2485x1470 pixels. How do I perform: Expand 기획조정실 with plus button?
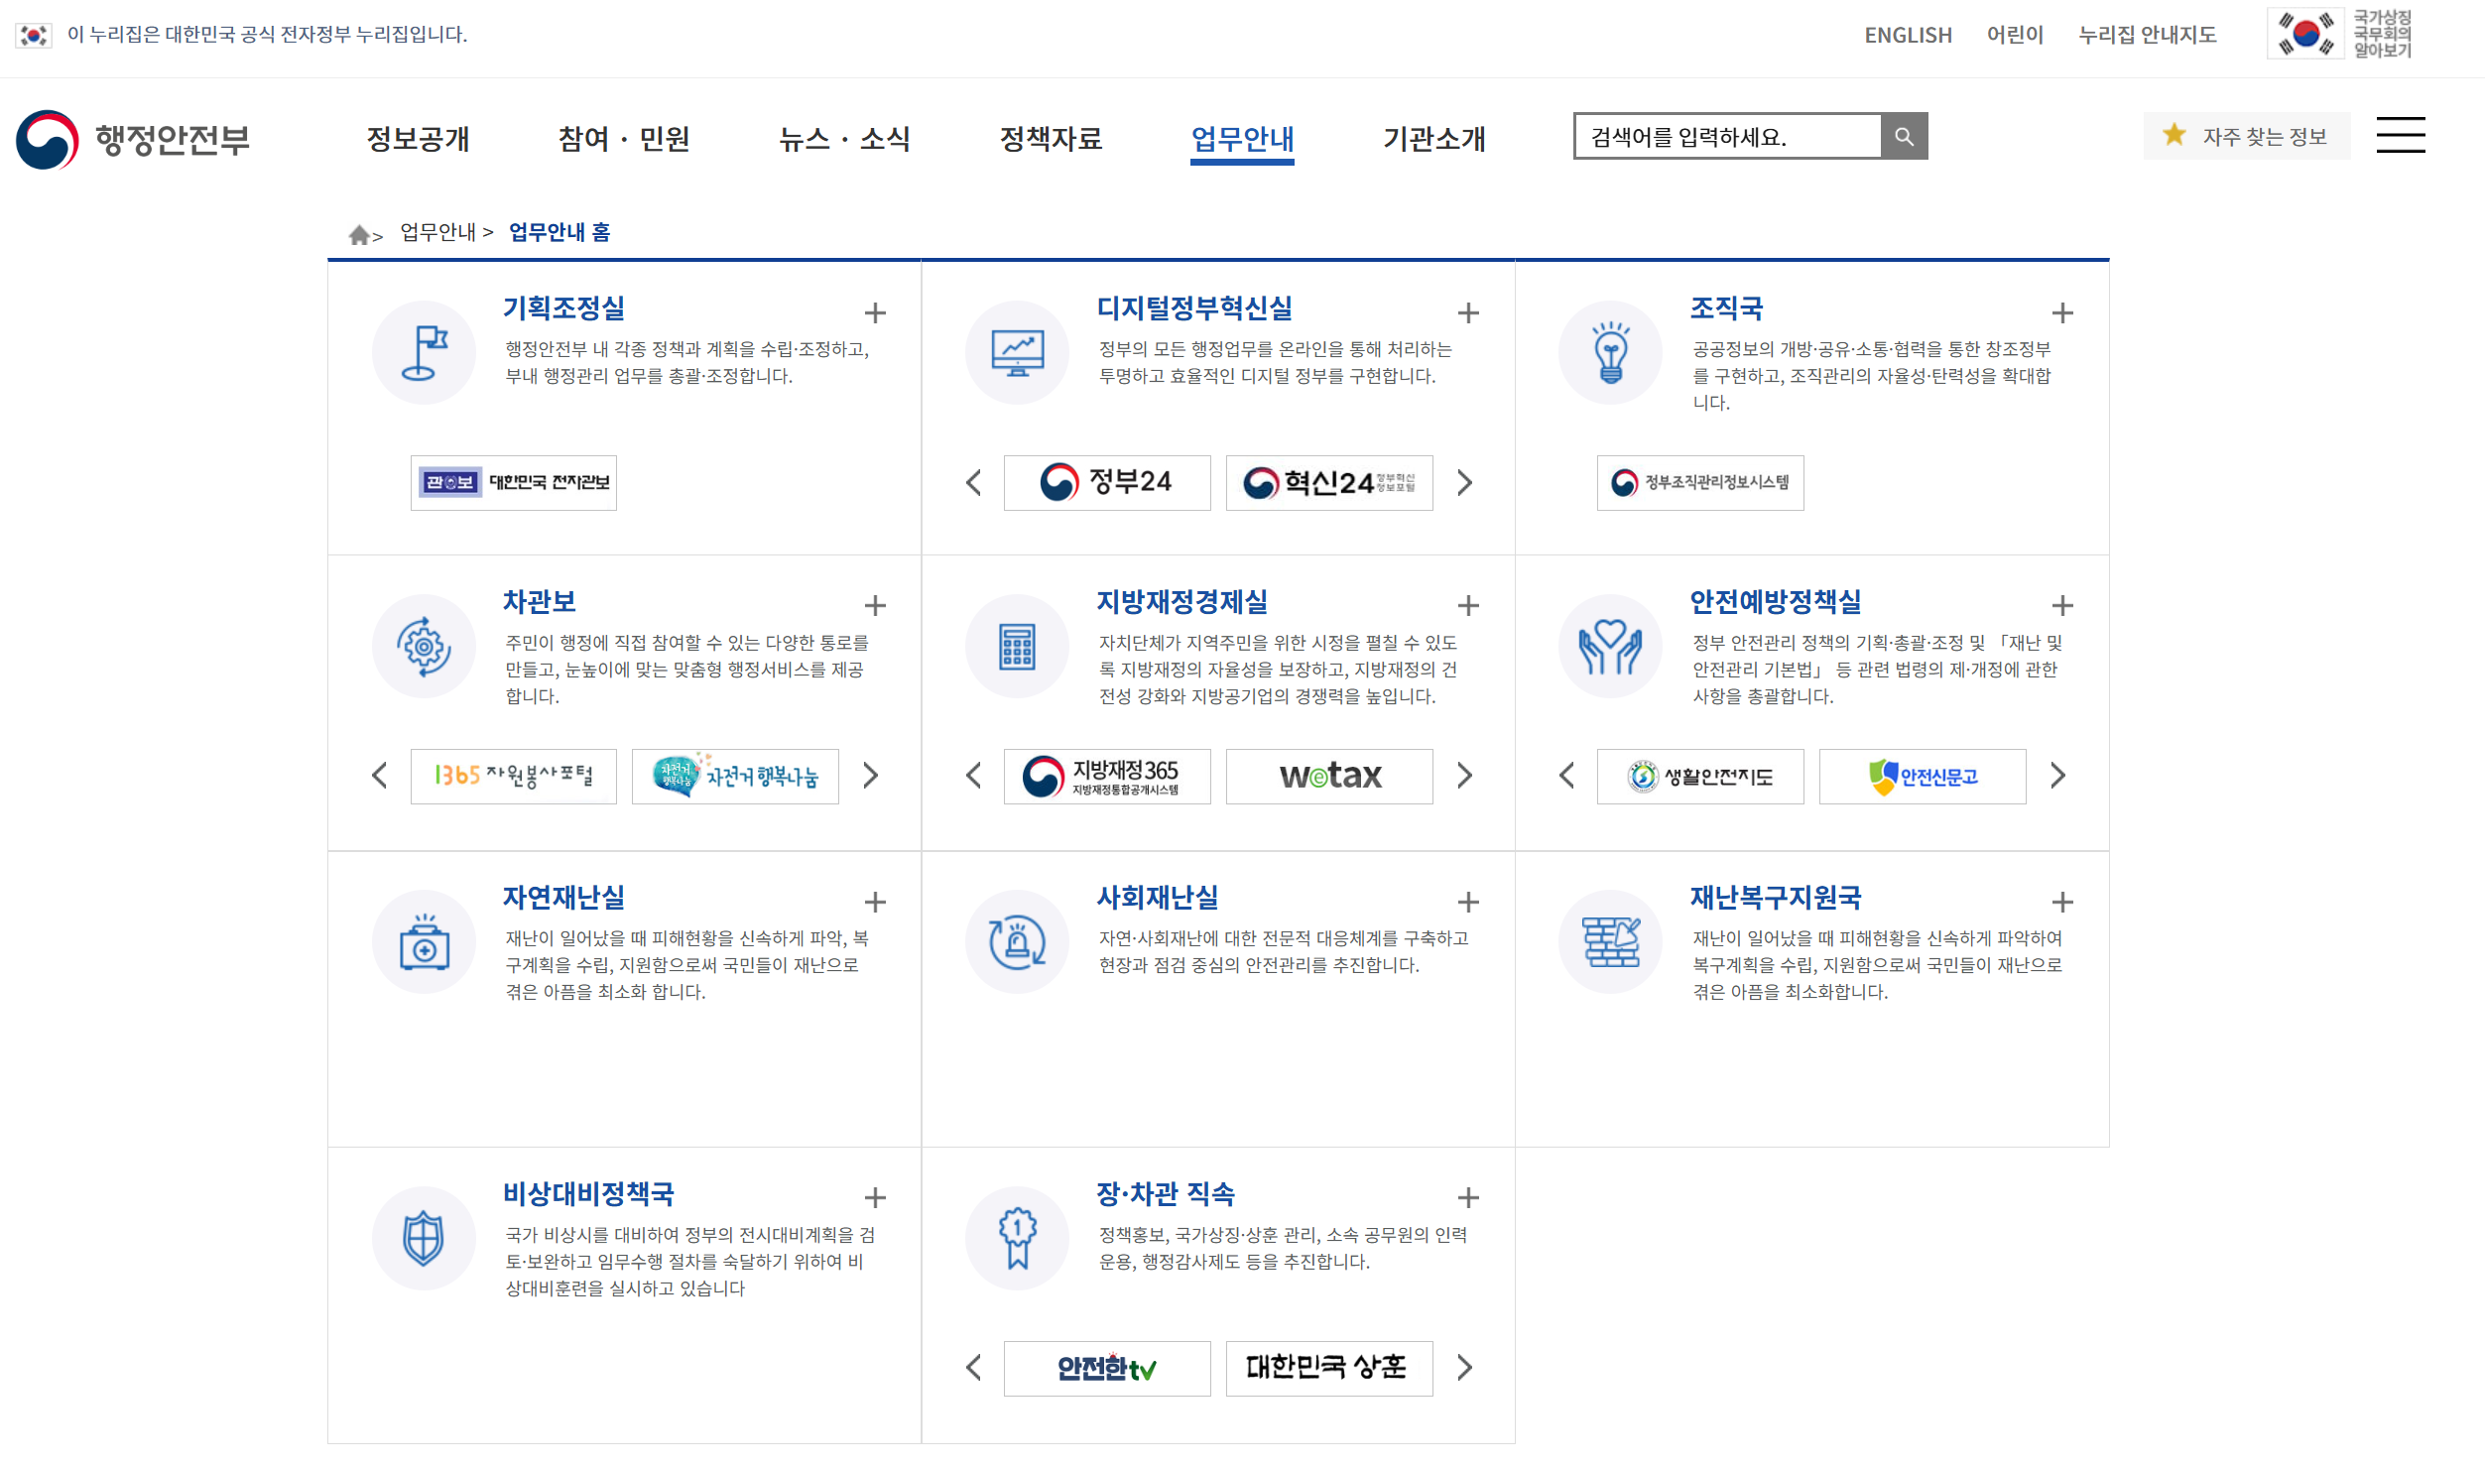click(x=874, y=313)
